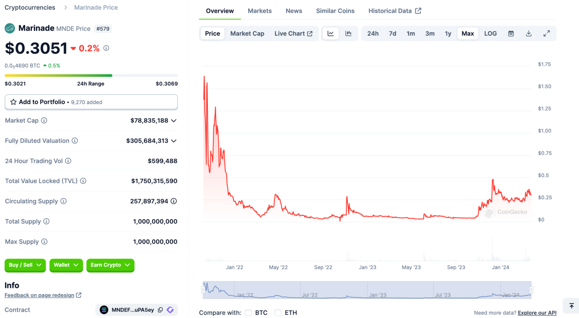
Task: Select the line chart view icon
Action: 330,33
